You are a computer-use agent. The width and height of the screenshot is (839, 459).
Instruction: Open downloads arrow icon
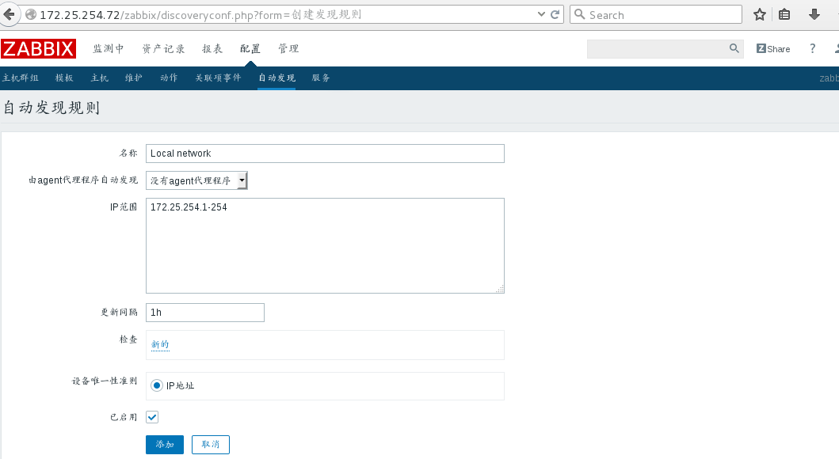814,14
